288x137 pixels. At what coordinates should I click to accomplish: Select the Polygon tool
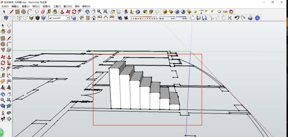(x=3, y=50)
